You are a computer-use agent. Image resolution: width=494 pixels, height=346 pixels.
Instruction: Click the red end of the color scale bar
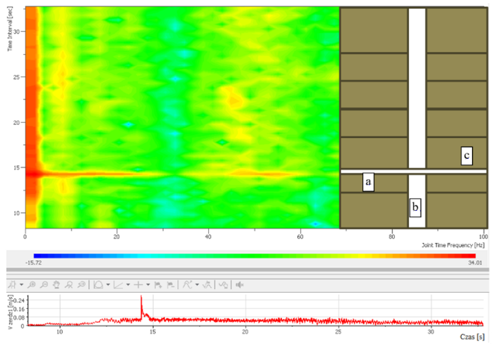click(x=471, y=256)
